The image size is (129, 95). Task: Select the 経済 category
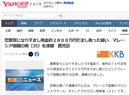(42, 31)
